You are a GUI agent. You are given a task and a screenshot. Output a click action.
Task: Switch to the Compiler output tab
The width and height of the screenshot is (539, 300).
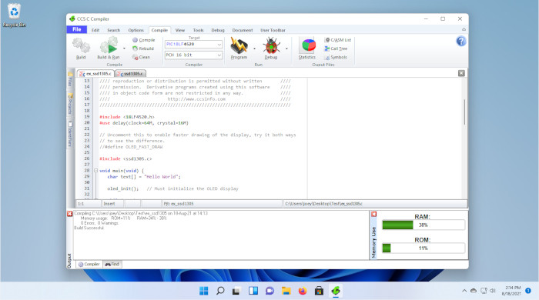[x=89, y=265]
